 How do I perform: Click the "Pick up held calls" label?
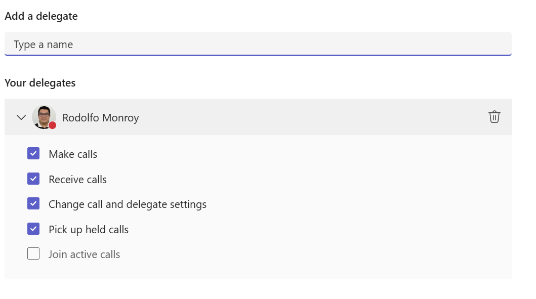tap(89, 230)
